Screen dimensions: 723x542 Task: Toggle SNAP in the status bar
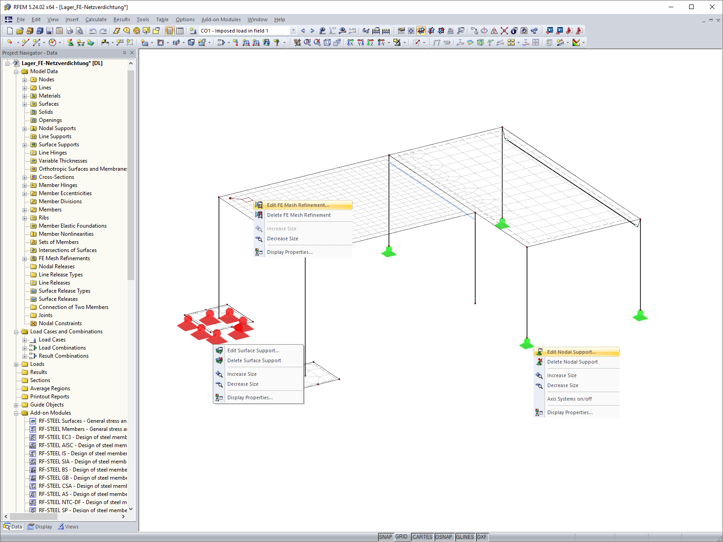coord(385,537)
